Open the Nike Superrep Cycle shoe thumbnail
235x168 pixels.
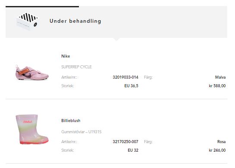(x=32, y=73)
